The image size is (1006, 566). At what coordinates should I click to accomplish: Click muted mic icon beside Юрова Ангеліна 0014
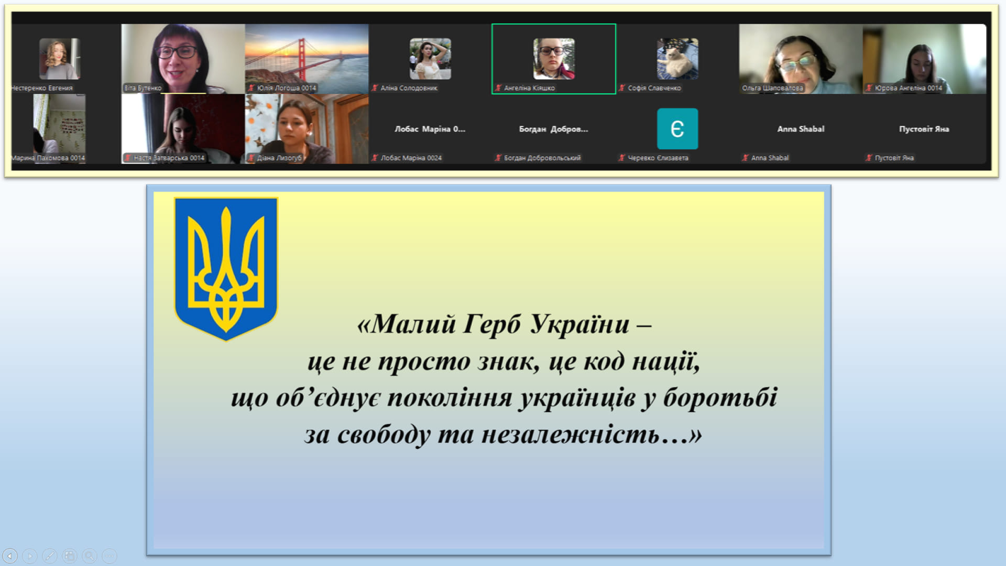coord(869,88)
